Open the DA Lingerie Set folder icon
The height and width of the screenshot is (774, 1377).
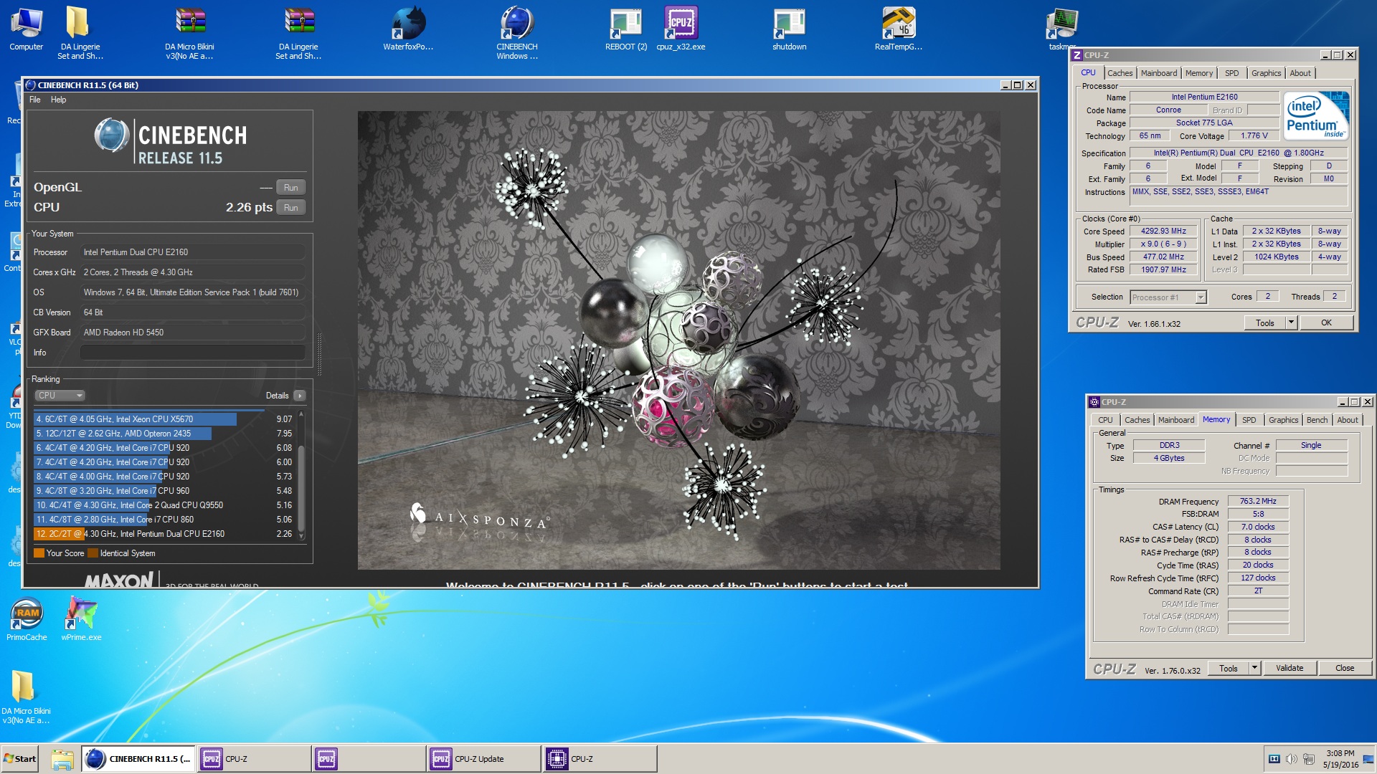pos(80,32)
